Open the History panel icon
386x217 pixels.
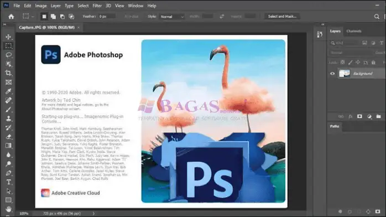tap(320, 34)
